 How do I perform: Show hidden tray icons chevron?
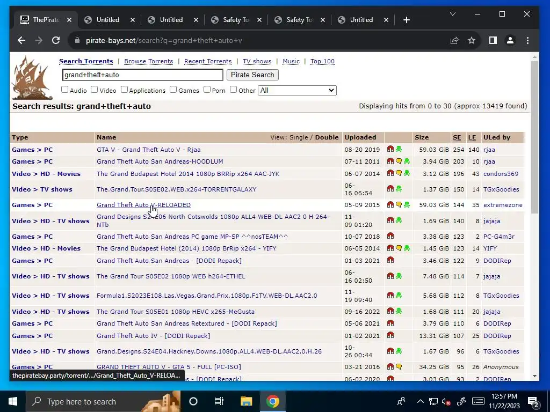click(420, 401)
